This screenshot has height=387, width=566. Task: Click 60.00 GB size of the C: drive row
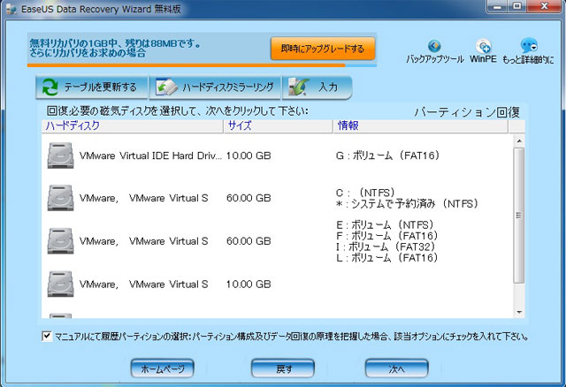[249, 198]
